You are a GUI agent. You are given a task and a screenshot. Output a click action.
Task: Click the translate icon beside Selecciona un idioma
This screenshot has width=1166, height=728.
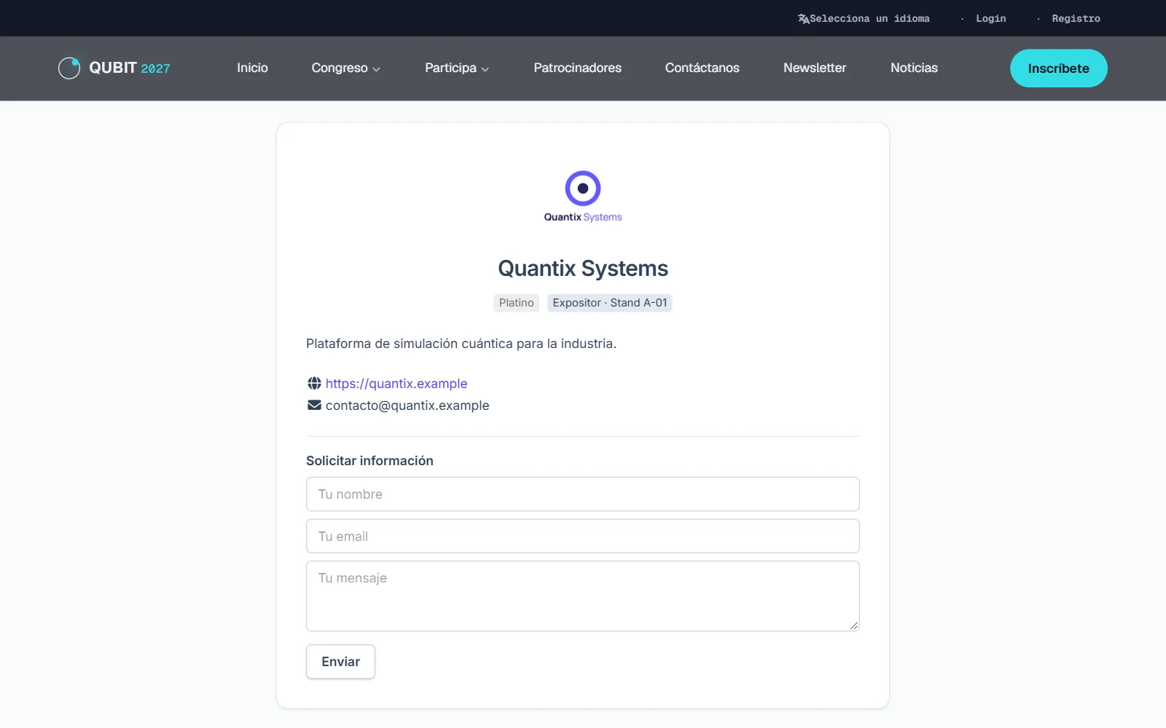pyautogui.click(x=803, y=19)
